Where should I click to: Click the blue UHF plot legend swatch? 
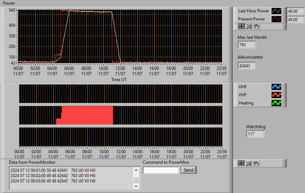(276, 87)
